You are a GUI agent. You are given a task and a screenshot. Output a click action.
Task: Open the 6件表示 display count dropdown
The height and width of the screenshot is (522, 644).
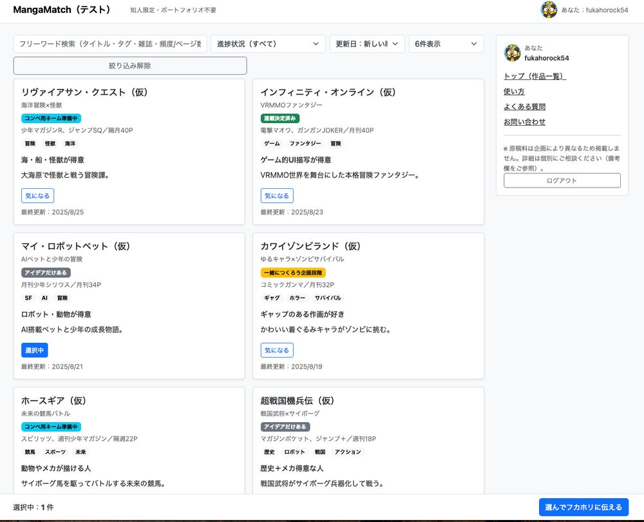446,44
